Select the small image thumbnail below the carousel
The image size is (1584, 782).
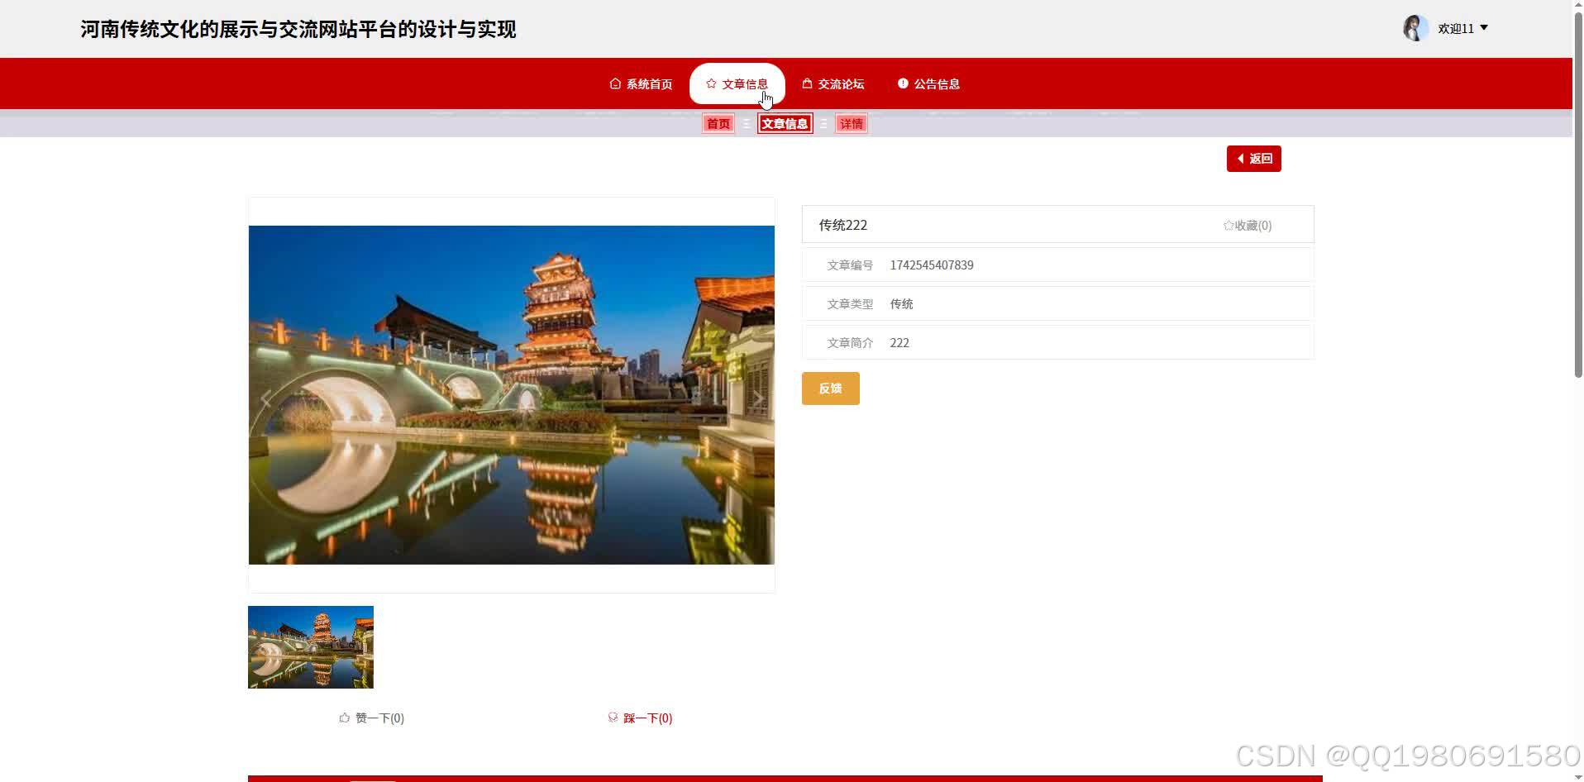310,646
